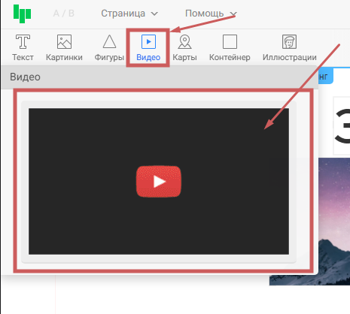The height and width of the screenshot is (314, 350).
Task: Click the green logo icon
Action: (22, 14)
